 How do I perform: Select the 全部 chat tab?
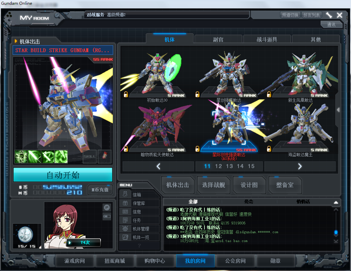pyautogui.click(x=193, y=202)
